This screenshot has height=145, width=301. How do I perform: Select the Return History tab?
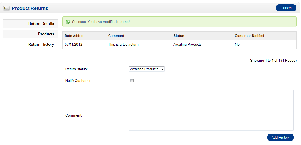coord(41,45)
